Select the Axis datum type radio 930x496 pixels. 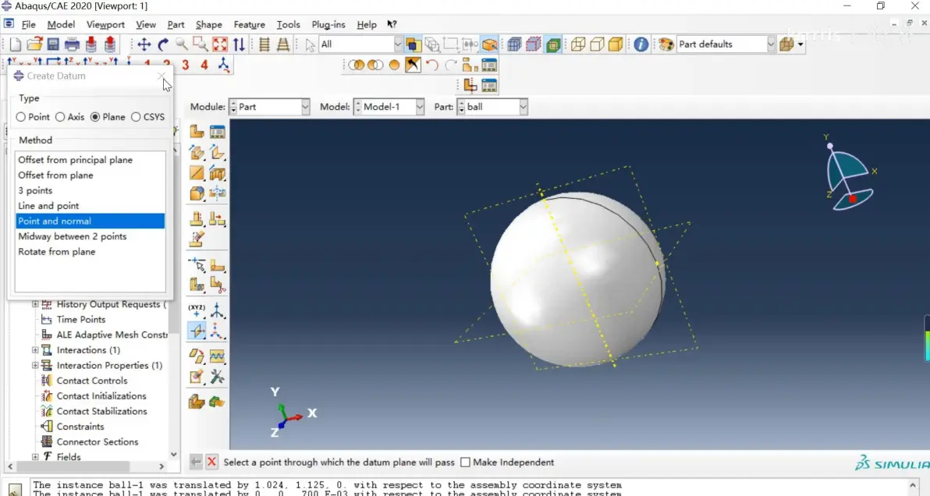(x=60, y=117)
